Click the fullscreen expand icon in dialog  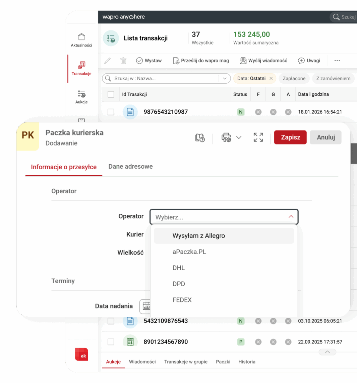258,137
